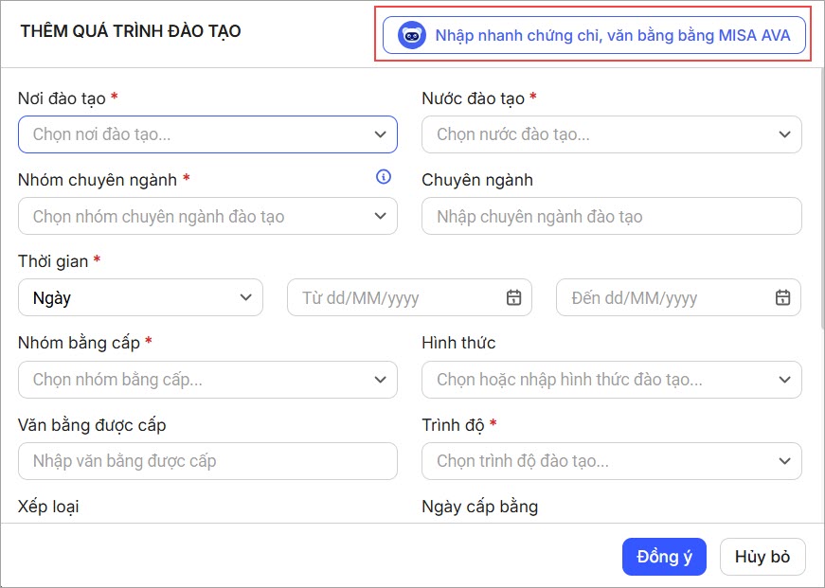Viewport: 825px width, 588px height.
Task: Open calendar picker in Đến date field
Action: 782,297
